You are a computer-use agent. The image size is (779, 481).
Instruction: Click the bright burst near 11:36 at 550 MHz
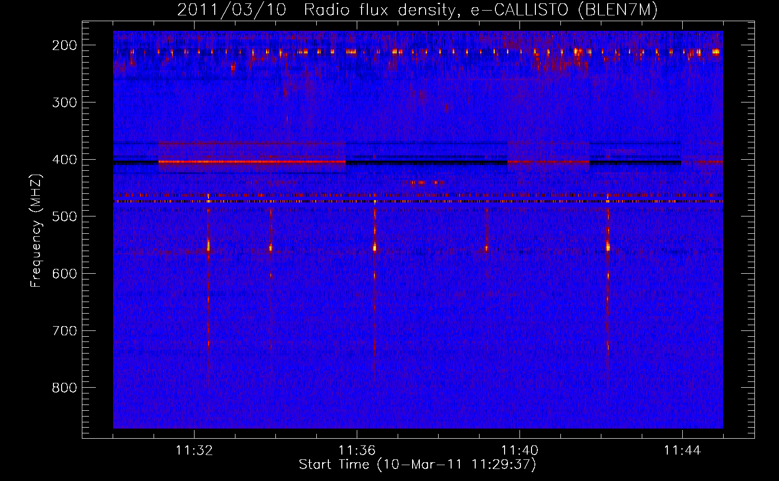[375, 247]
